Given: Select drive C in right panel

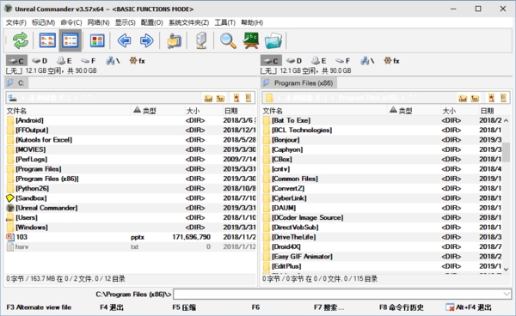Looking at the screenshot, I should click(x=271, y=61).
